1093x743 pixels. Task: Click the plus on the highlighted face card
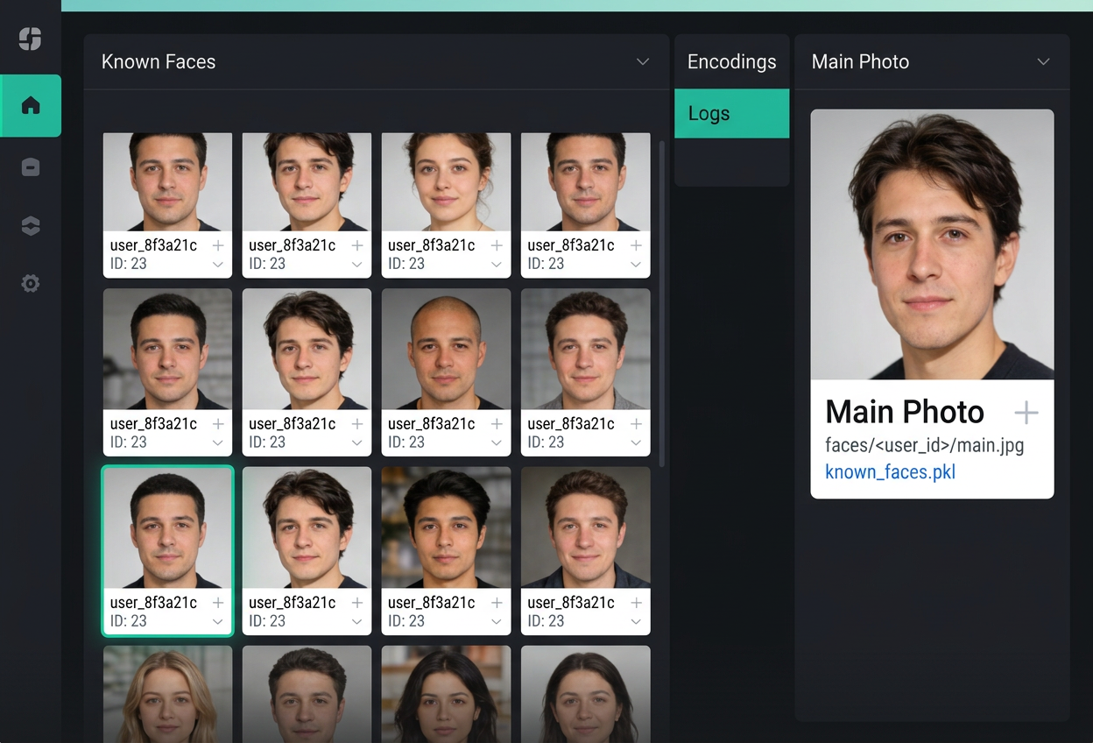coord(217,602)
